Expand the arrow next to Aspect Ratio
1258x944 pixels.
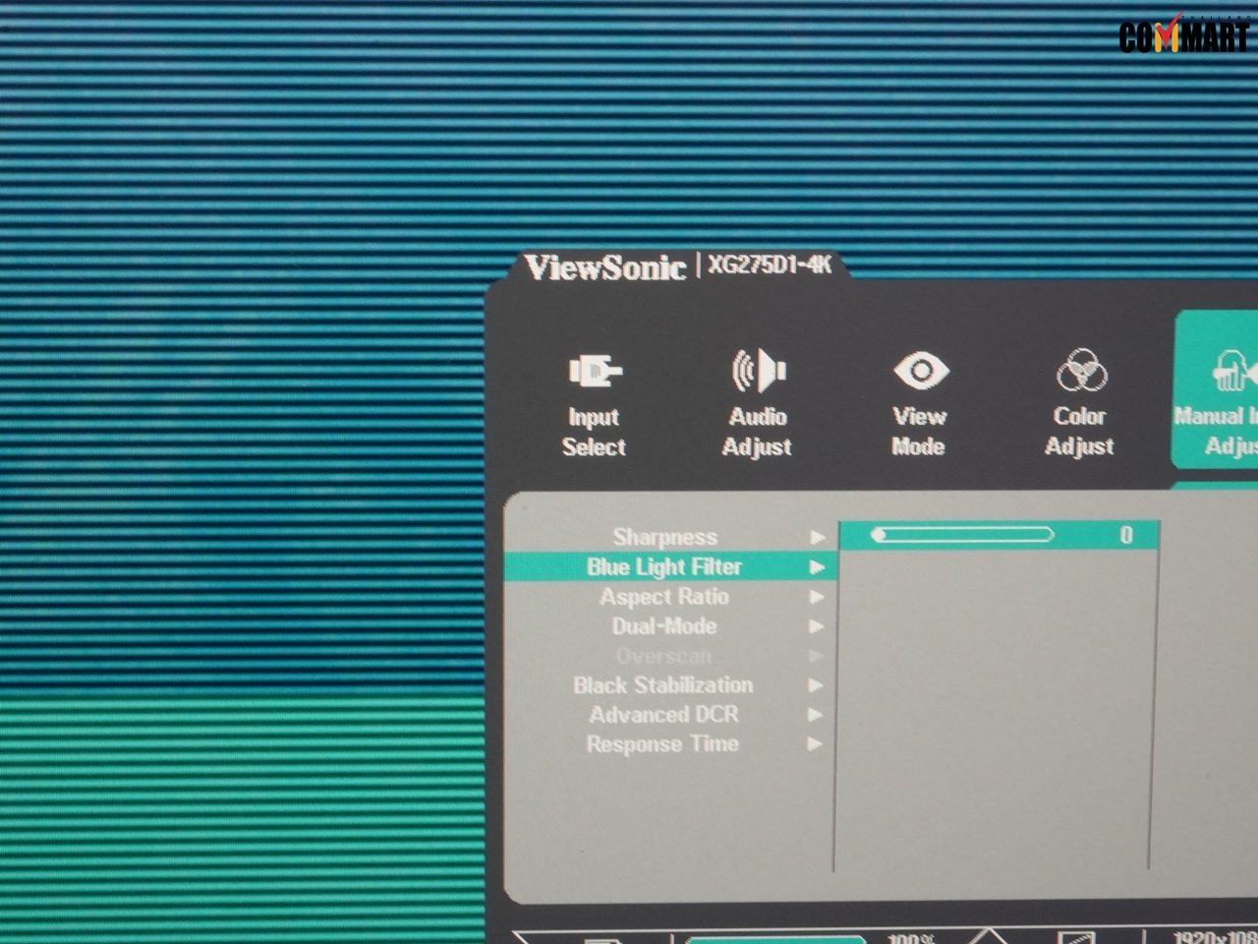point(817,597)
